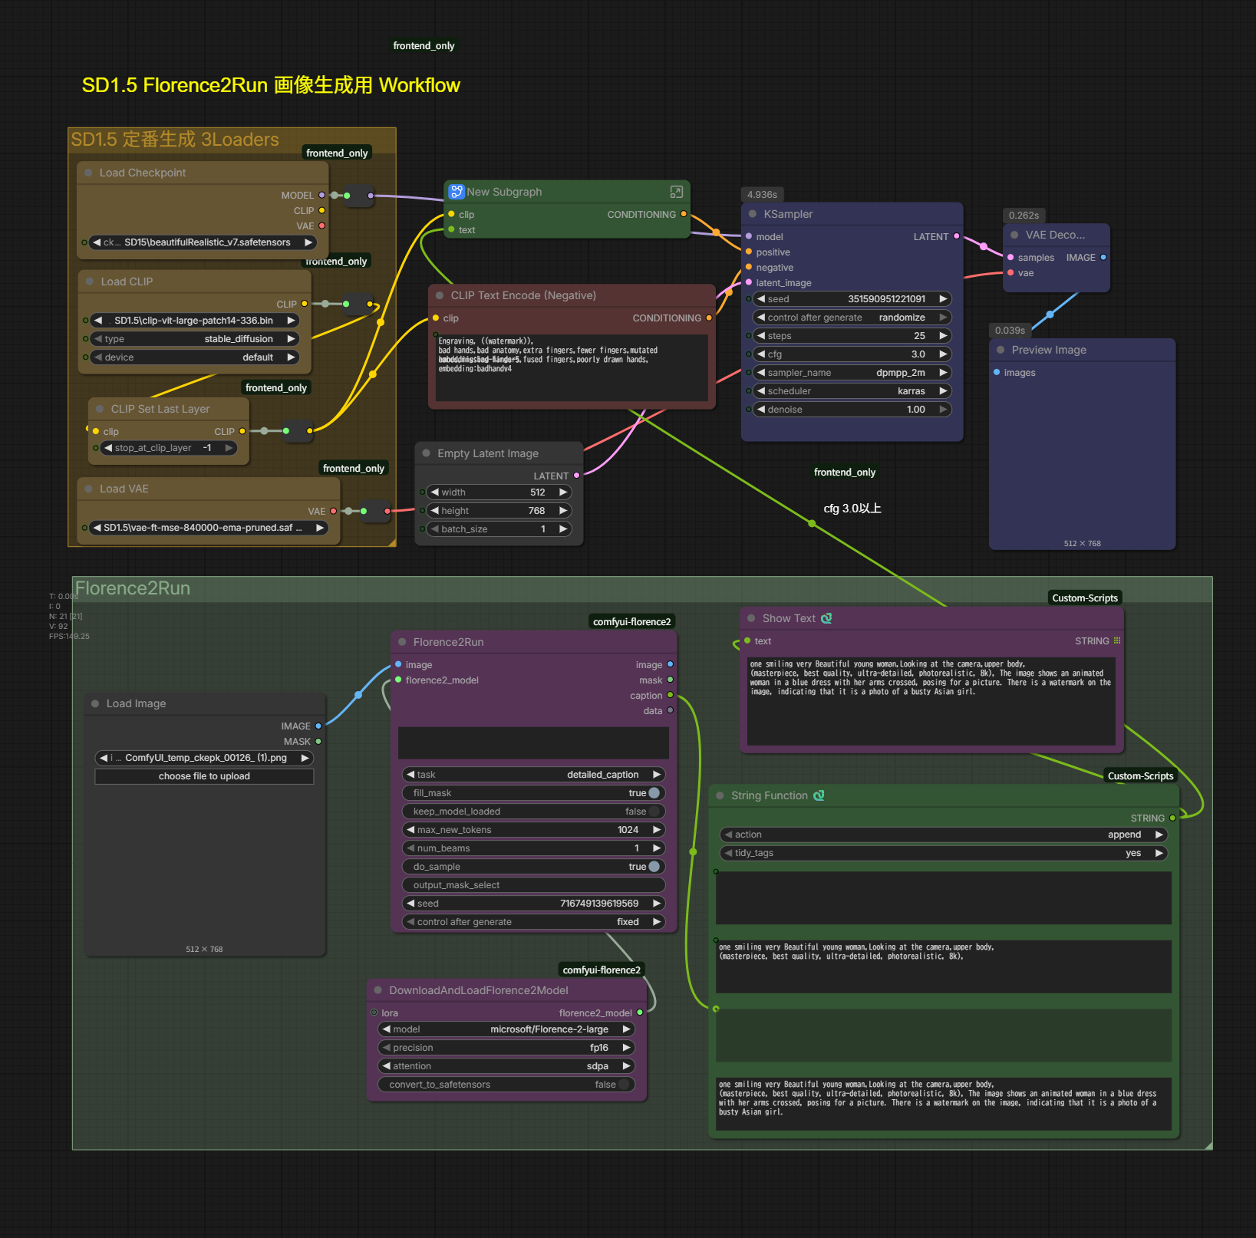Click the icon beside the String Function title
1256x1238 pixels.
819,795
